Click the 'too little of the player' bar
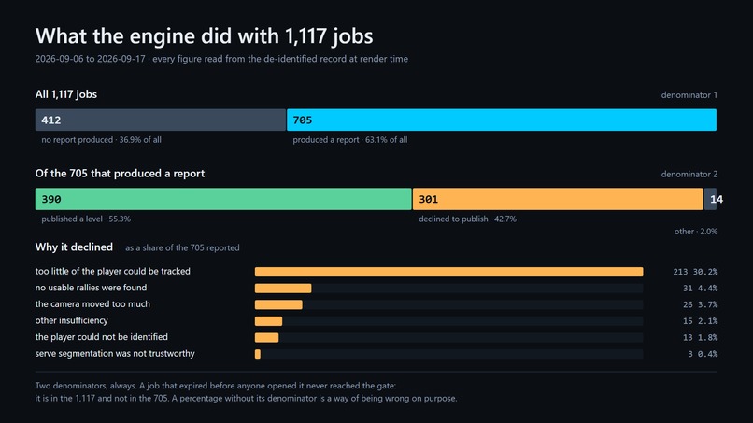 pyautogui.click(x=449, y=272)
